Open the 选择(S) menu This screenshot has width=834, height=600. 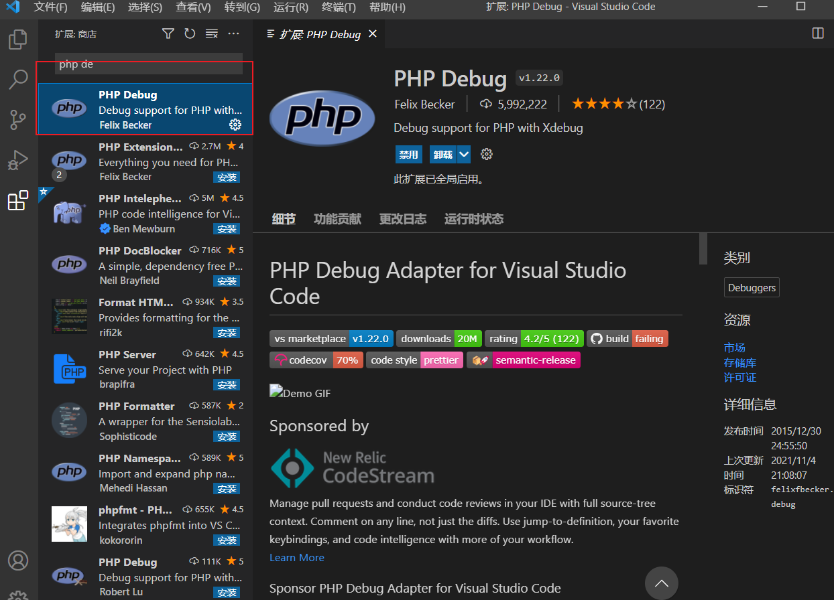tap(145, 7)
